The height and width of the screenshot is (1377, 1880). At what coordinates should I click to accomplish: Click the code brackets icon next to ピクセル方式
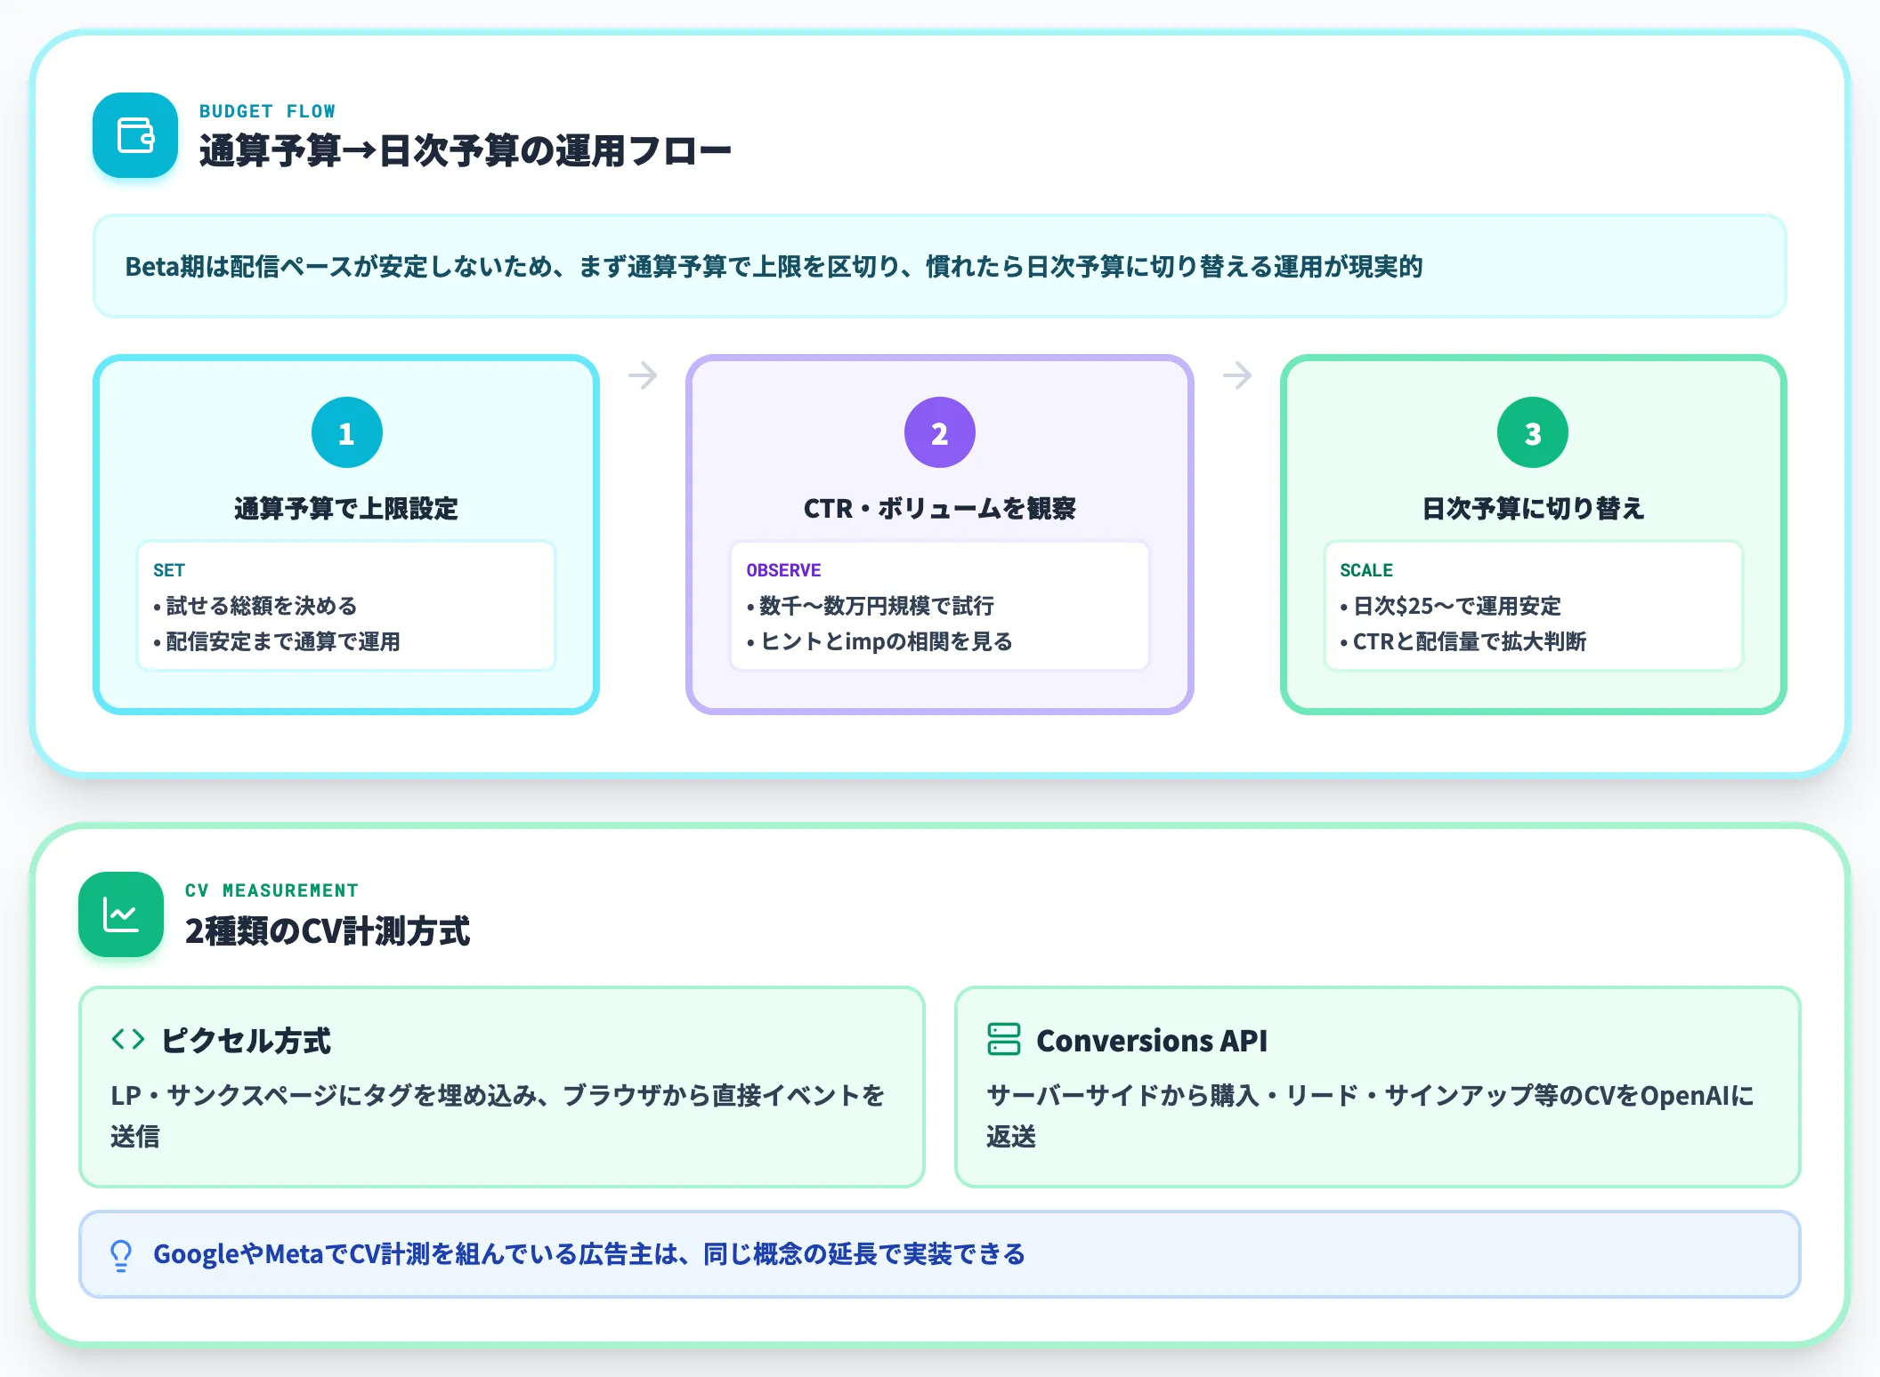point(128,1039)
